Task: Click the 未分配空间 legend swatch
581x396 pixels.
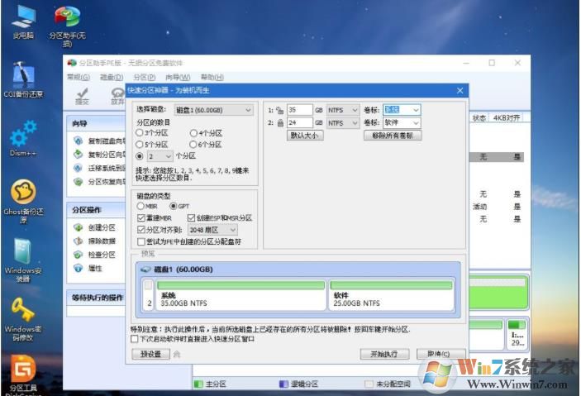Action: tap(369, 384)
